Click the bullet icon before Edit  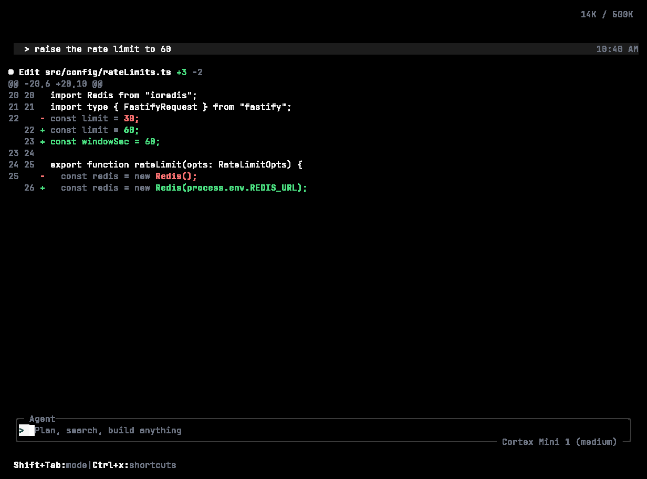tap(11, 72)
